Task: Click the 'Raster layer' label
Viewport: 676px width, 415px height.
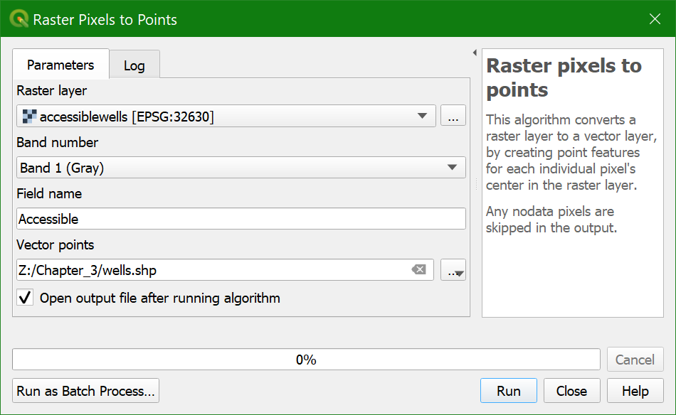Action: click(x=52, y=91)
